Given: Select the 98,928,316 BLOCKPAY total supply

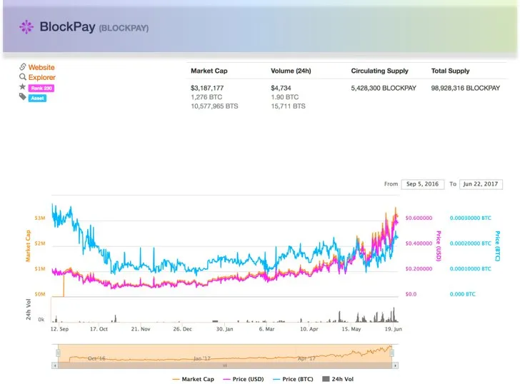Looking at the screenshot, I should pyautogui.click(x=466, y=88).
